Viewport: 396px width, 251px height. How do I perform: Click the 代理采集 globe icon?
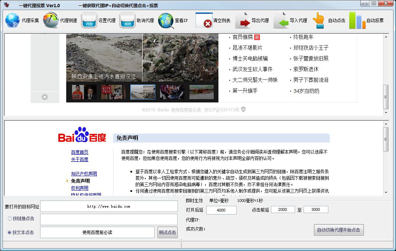(x=13, y=20)
